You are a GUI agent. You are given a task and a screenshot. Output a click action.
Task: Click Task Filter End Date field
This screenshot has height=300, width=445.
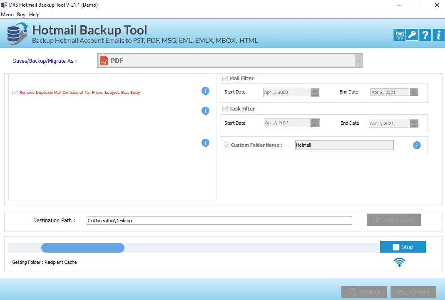[x=389, y=123]
